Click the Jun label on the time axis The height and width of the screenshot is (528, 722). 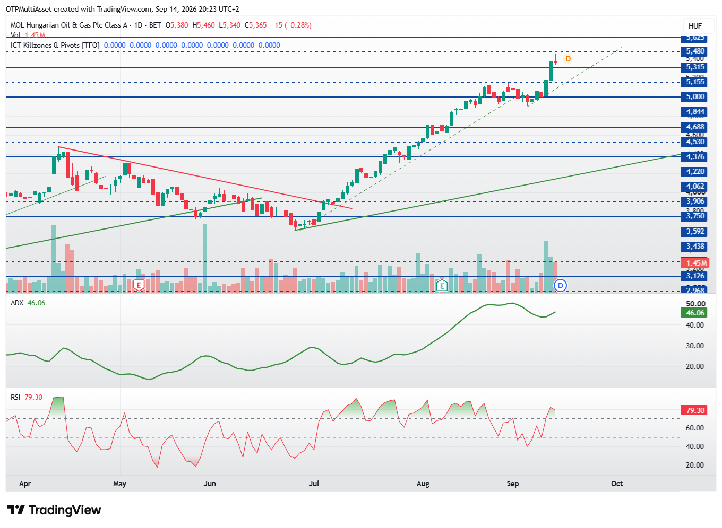pos(210,483)
